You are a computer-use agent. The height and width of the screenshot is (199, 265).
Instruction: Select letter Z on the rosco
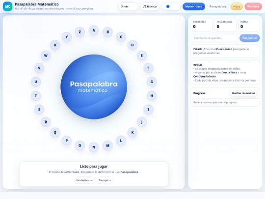click(80, 32)
